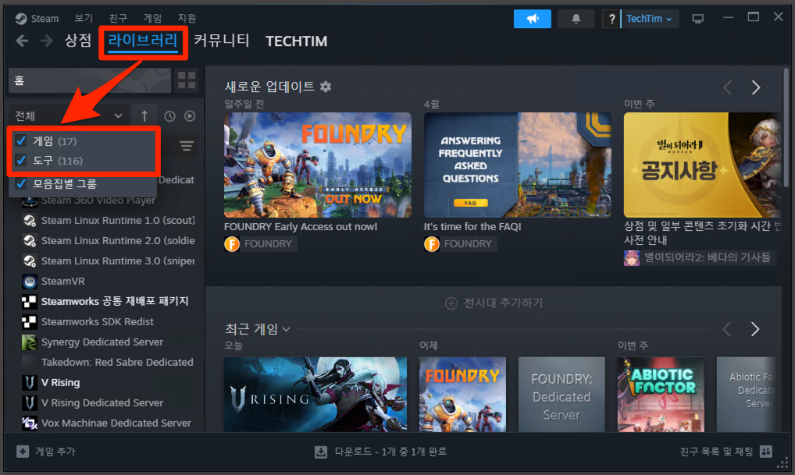Toggle the 모음집별 그룹 checkbox
795x475 pixels.
point(21,183)
